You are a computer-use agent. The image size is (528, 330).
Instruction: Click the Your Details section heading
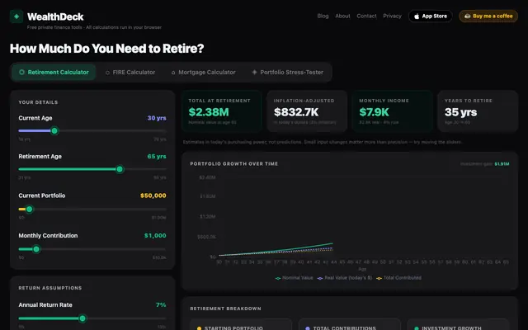coord(38,102)
